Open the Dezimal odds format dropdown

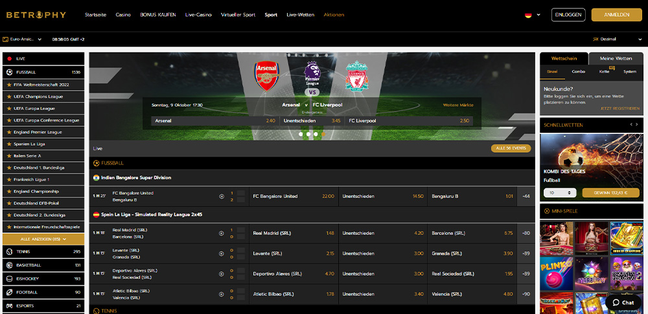coord(617,39)
